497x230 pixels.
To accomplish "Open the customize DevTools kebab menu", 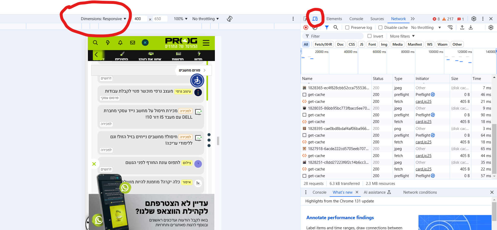I will click(x=483, y=19).
